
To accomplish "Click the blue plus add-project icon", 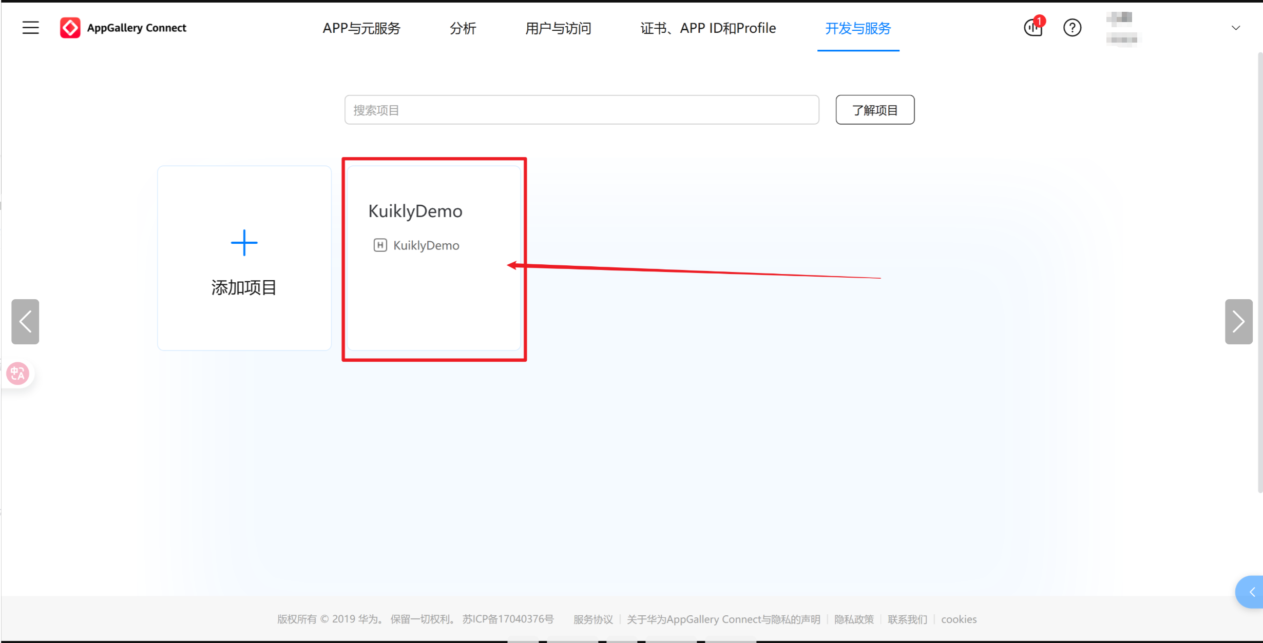I will pos(244,243).
